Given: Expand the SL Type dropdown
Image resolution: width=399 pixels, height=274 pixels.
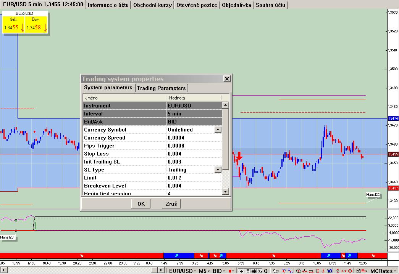Looking at the screenshot, I should click(x=218, y=170).
